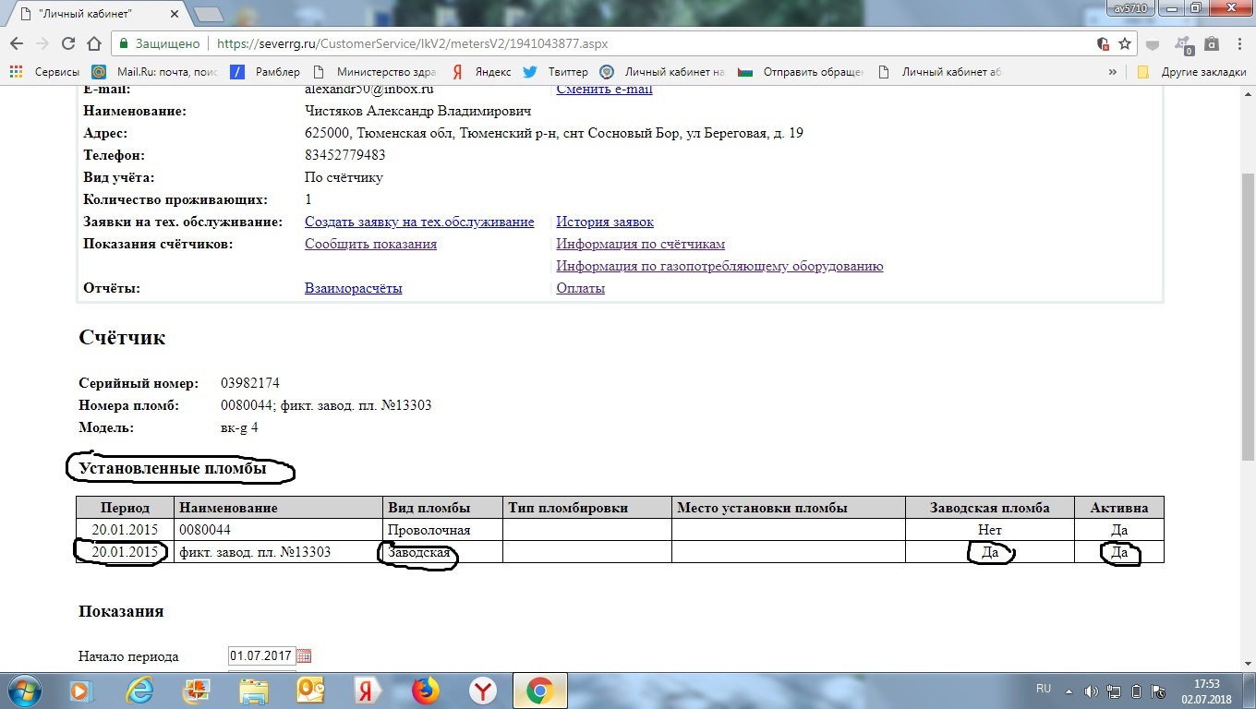Click the blocked content shield icon
This screenshot has height=709, width=1256.
[1102, 43]
